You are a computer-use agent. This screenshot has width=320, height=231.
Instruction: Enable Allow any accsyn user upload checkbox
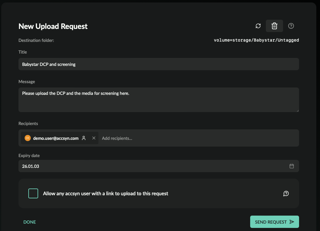(x=33, y=193)
